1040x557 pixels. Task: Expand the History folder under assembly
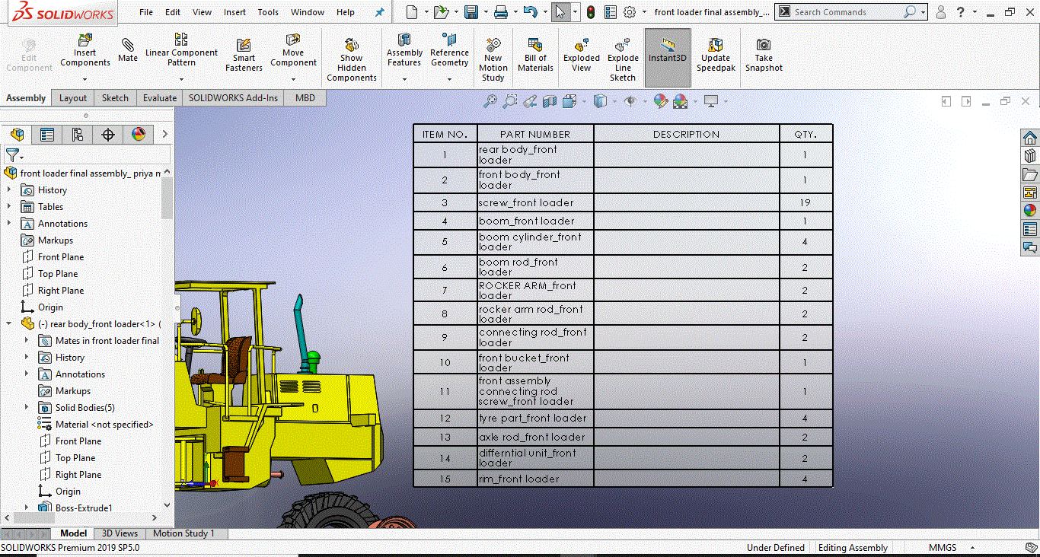[x=9, y=190]
